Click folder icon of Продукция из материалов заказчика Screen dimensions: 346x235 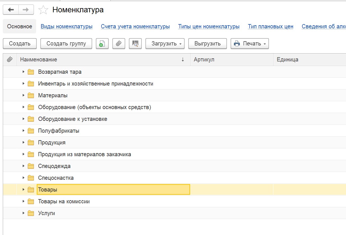(31, 154)
